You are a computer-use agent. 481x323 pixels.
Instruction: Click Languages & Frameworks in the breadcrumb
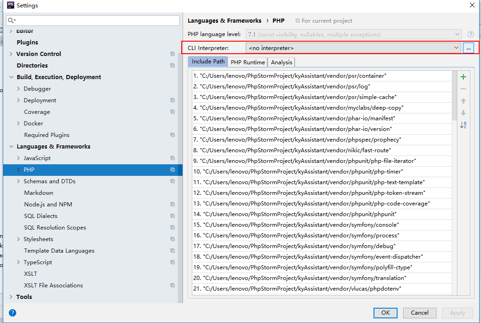click(224, 20)
